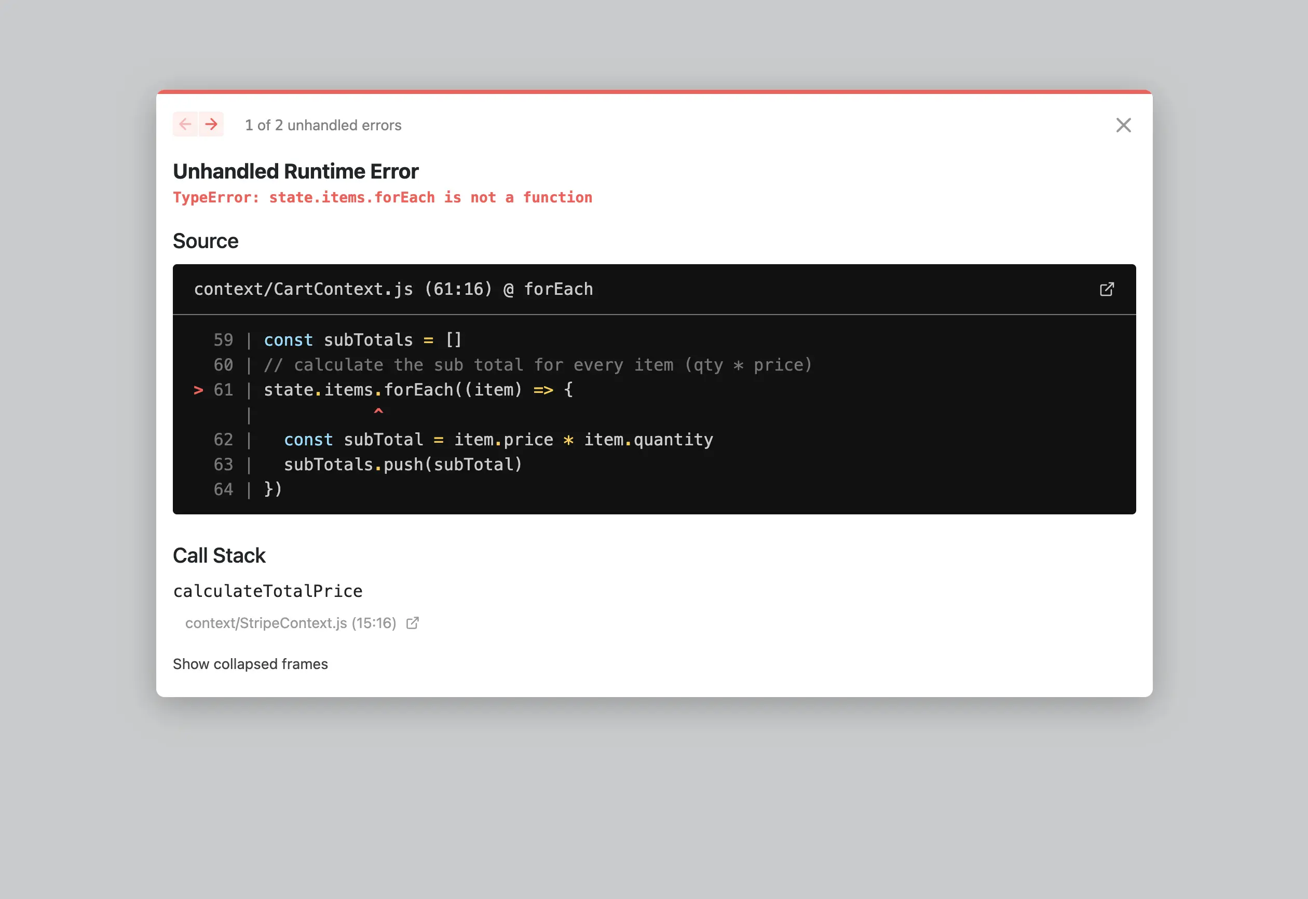Click code line 59 declaring subTotals
Image resolution: width=1308 pixels, height=899 pixels.
coord(363,340)
